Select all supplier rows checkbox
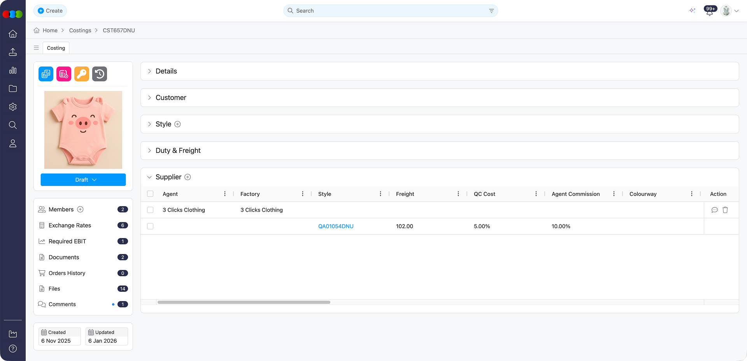The image size is (747, 361). click(150, 194)
